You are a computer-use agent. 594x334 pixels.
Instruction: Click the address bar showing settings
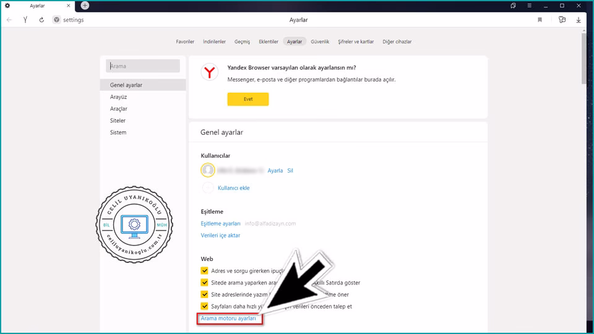pyautogui.click(x=74, y=20)
